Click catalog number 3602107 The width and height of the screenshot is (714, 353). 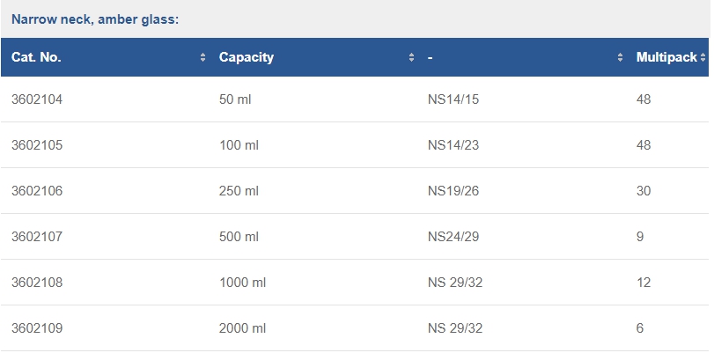[37, 237]
